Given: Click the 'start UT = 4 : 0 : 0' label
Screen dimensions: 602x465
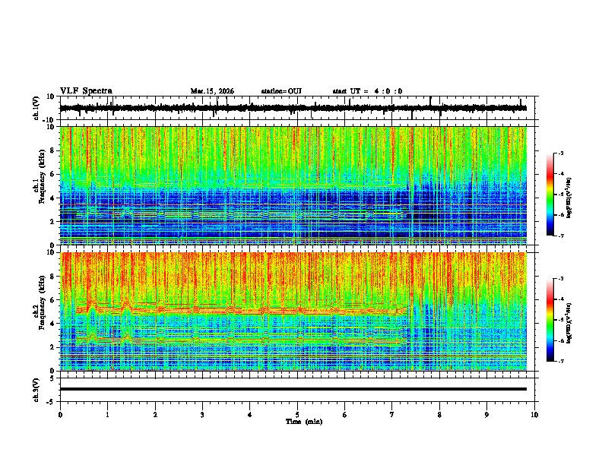Looking at the screenshot, I should 367,91.
